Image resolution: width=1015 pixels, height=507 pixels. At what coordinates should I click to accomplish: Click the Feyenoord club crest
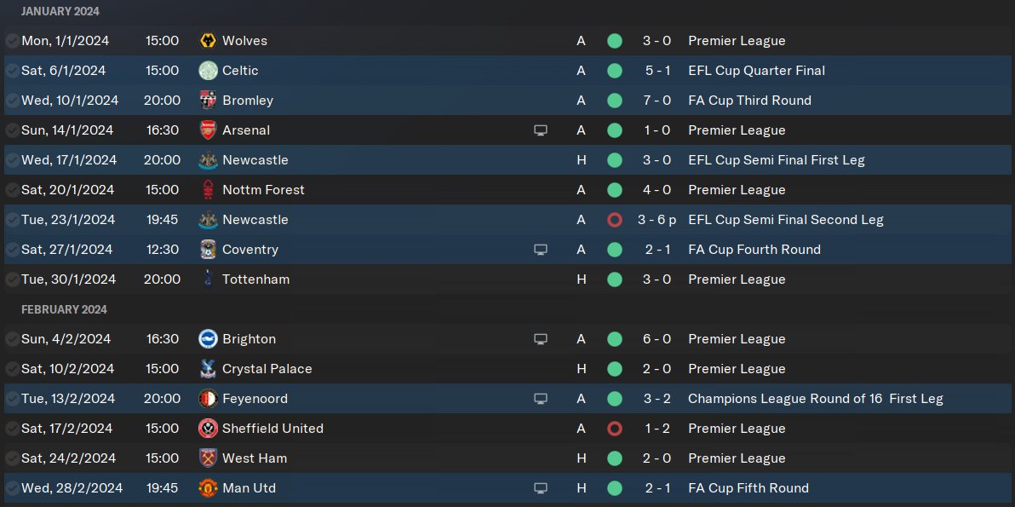(208, 399)
